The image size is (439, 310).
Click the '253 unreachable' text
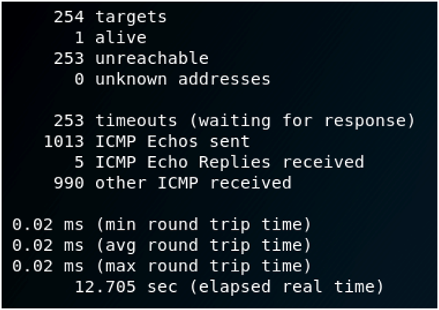coord(131,58)
